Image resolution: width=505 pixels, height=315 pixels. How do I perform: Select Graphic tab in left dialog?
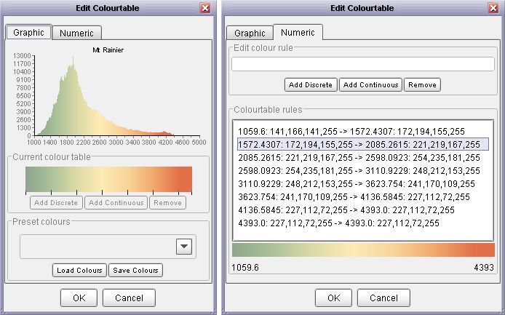[28, 32]
